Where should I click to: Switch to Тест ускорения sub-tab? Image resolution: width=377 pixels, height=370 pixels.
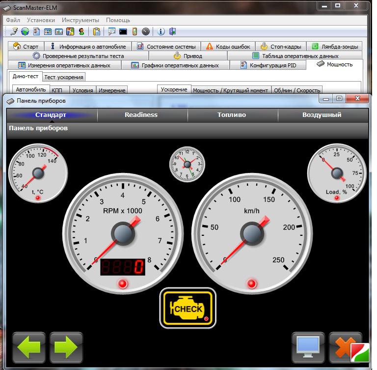click(64, 77)
